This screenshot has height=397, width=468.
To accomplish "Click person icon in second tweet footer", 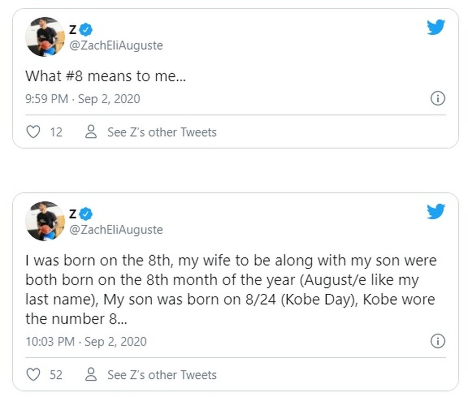I will pyautogui.click(x=91, y=375).
